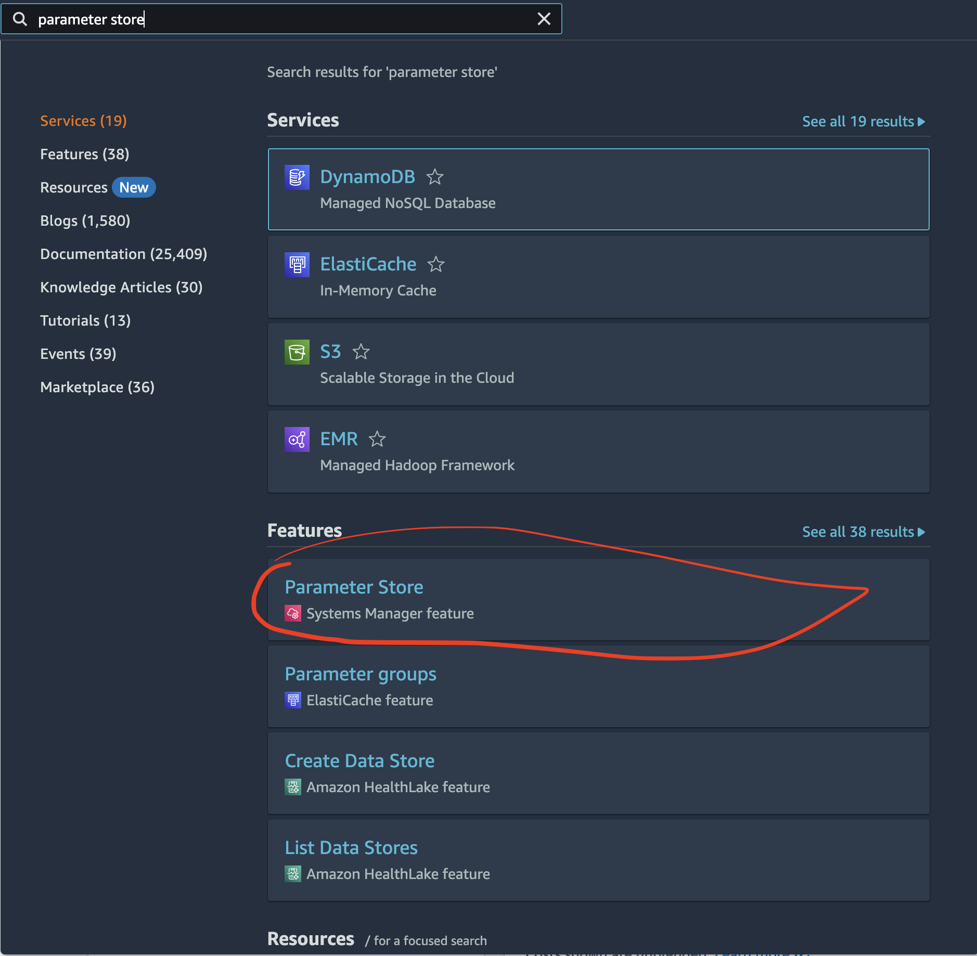Favorite DynamoDB with the star
The image size is (977, 956).
pos(435,177)
